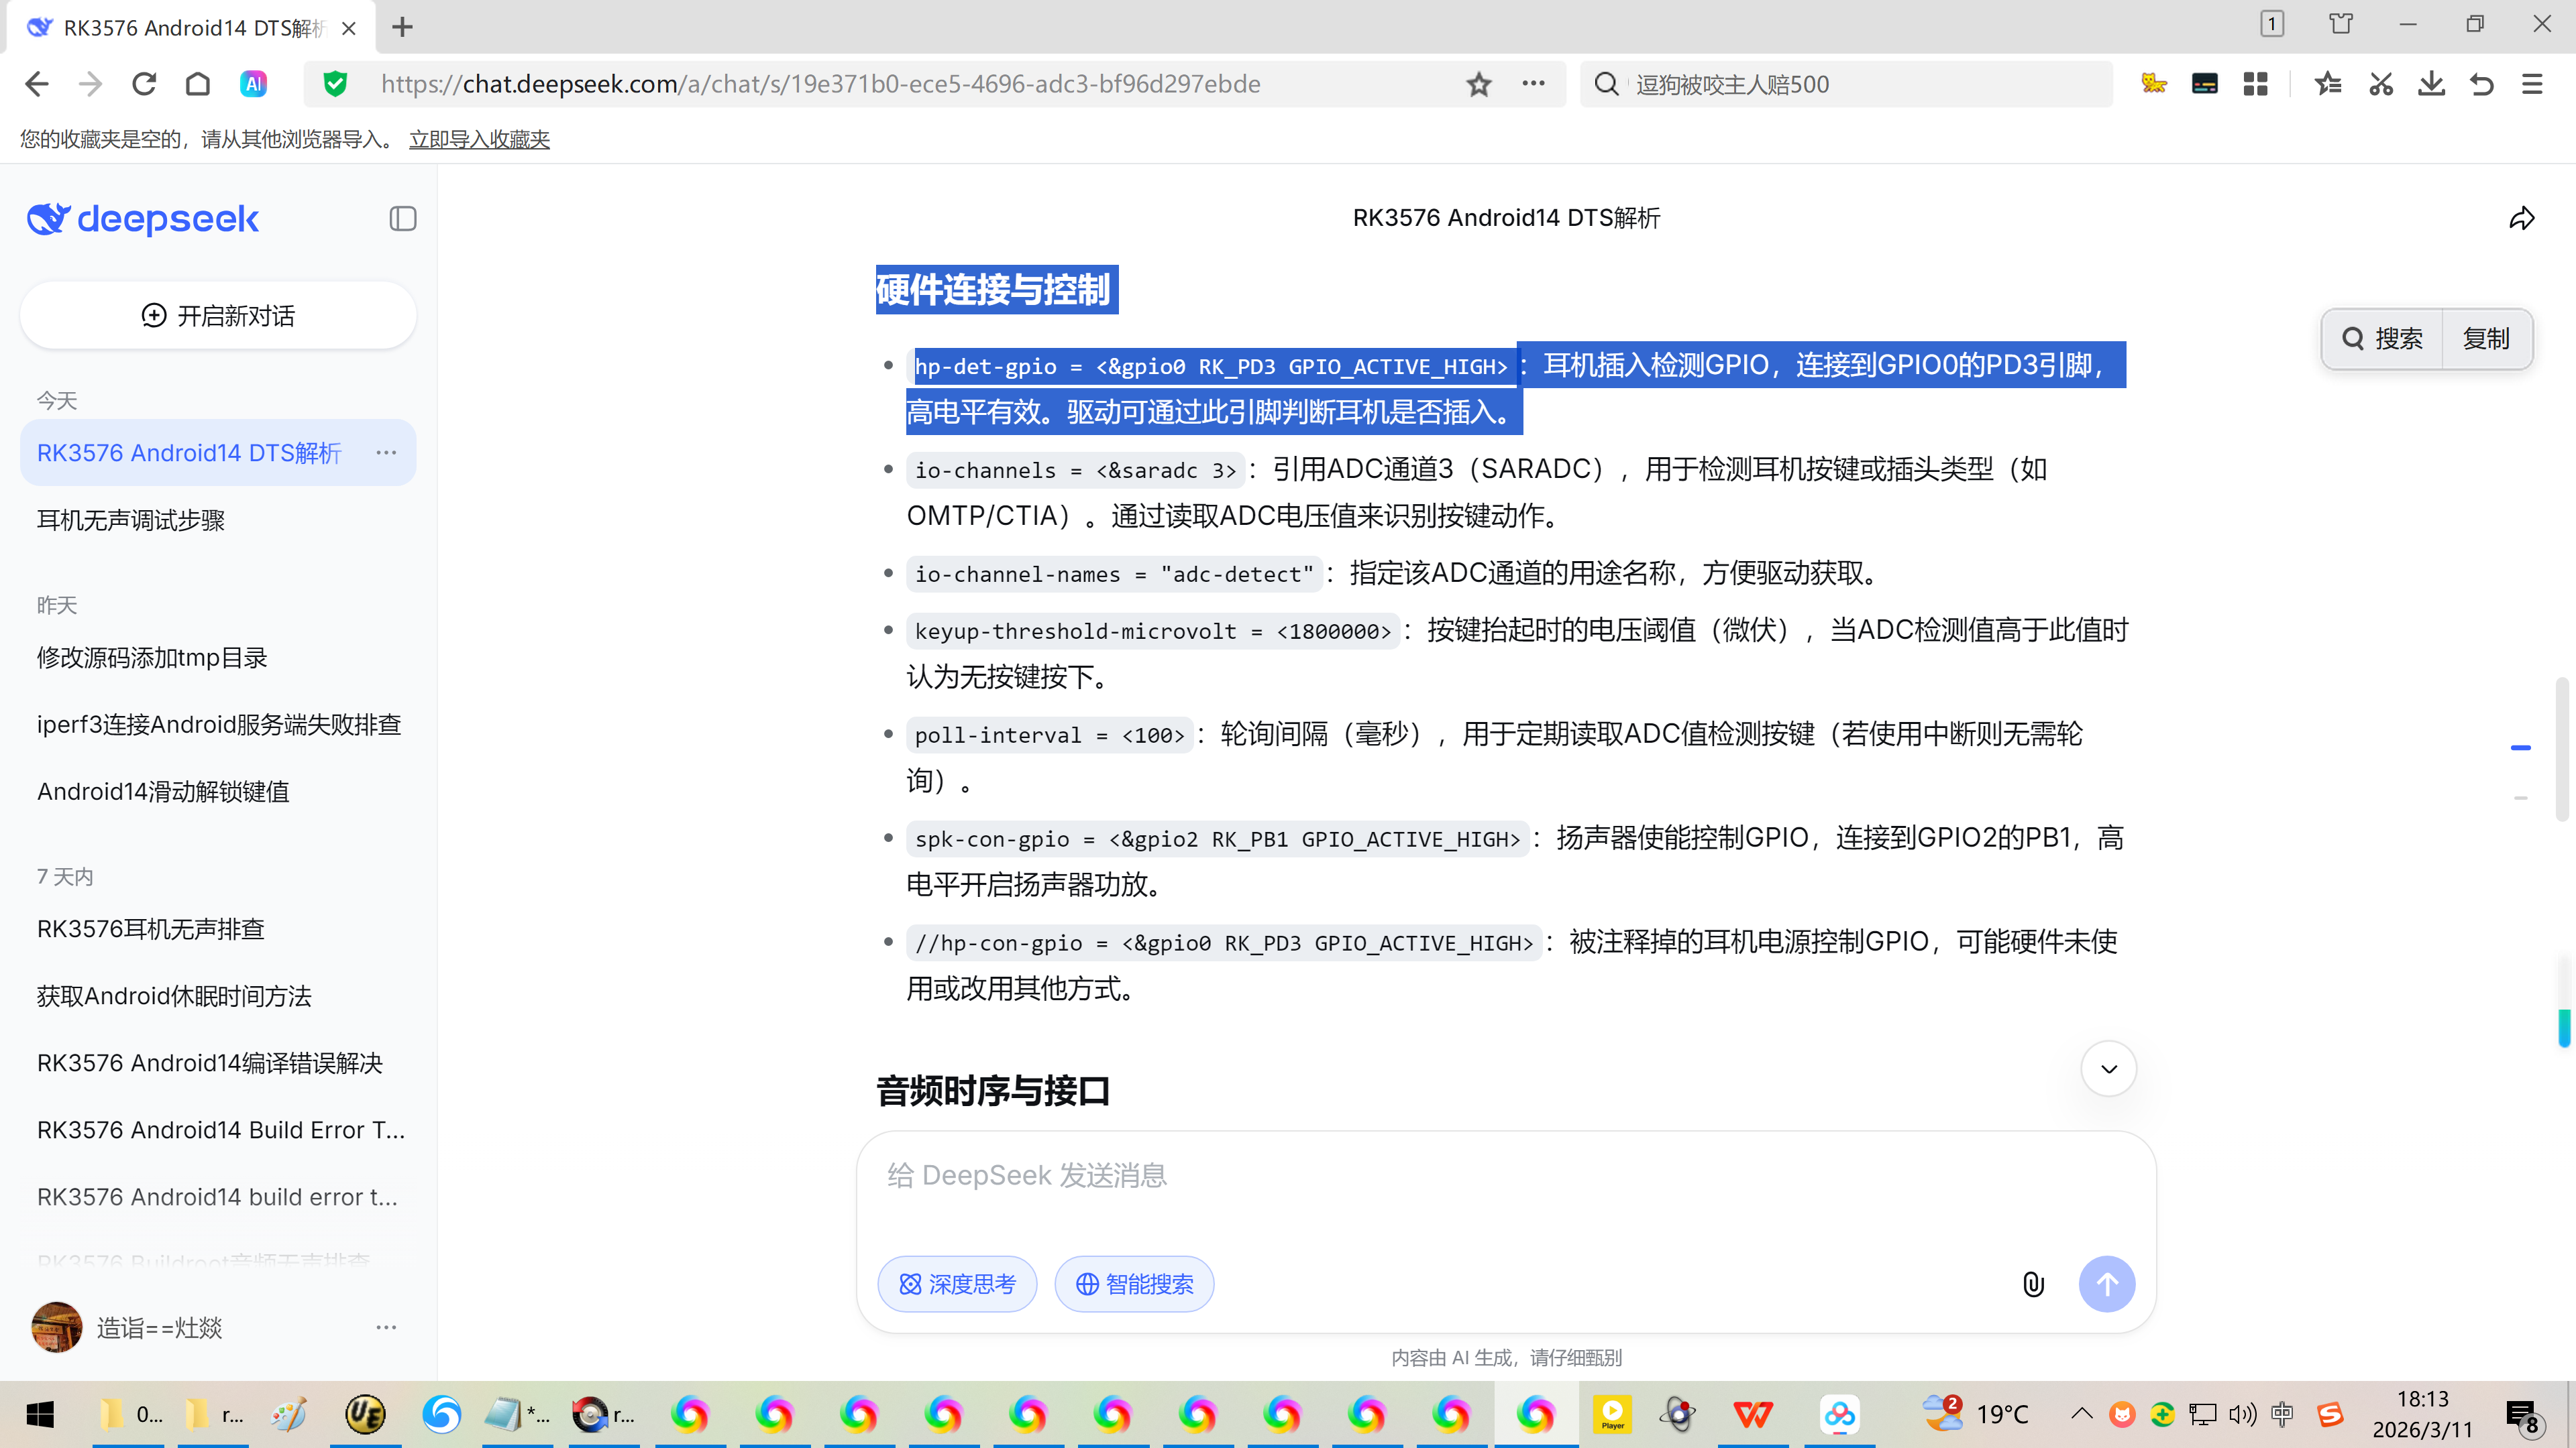The width and height of the screenshot is (2576, 1448).
Task: Reload the page with refresh icon
Action: tap(144, 84)
